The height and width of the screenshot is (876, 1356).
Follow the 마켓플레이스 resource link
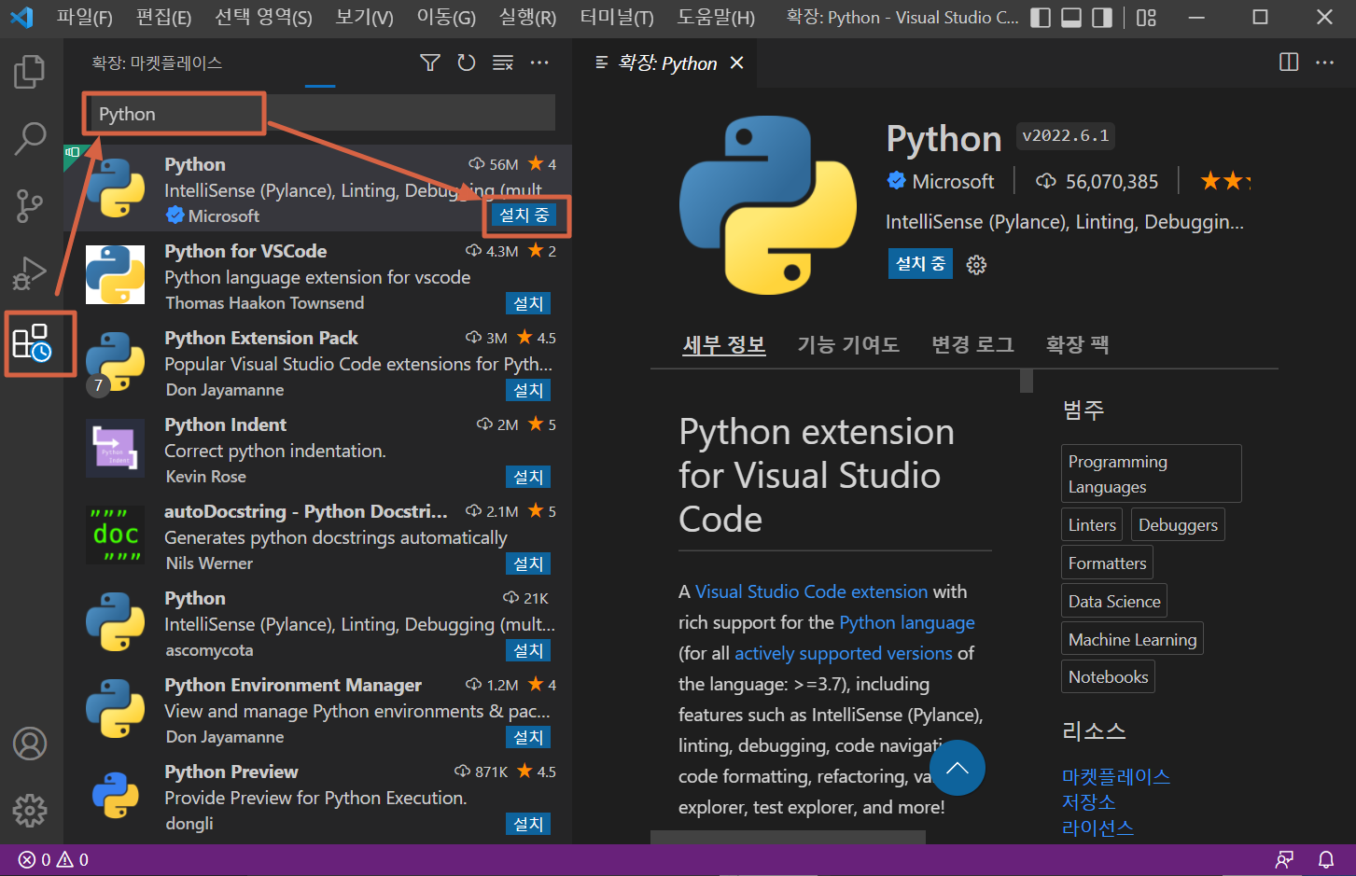1116,776
